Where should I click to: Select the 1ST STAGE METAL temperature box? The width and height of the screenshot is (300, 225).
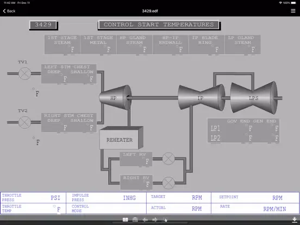(x=98, y=45)
